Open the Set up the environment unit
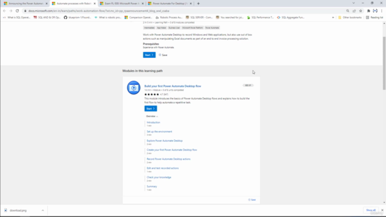386x217 pixels. coord(159,131)
